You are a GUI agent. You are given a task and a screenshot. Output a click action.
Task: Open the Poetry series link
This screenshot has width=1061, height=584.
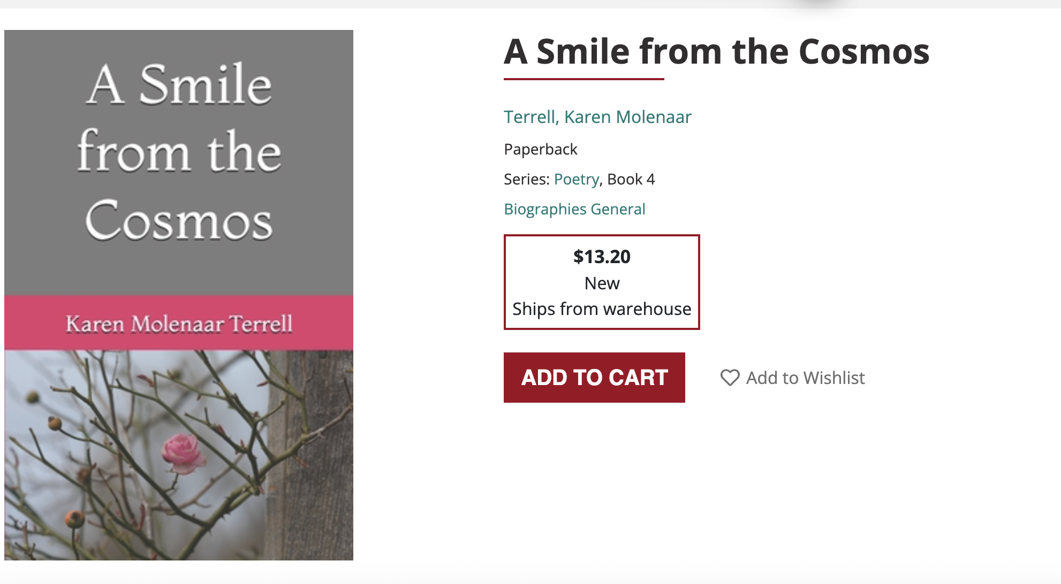[576, 179]
